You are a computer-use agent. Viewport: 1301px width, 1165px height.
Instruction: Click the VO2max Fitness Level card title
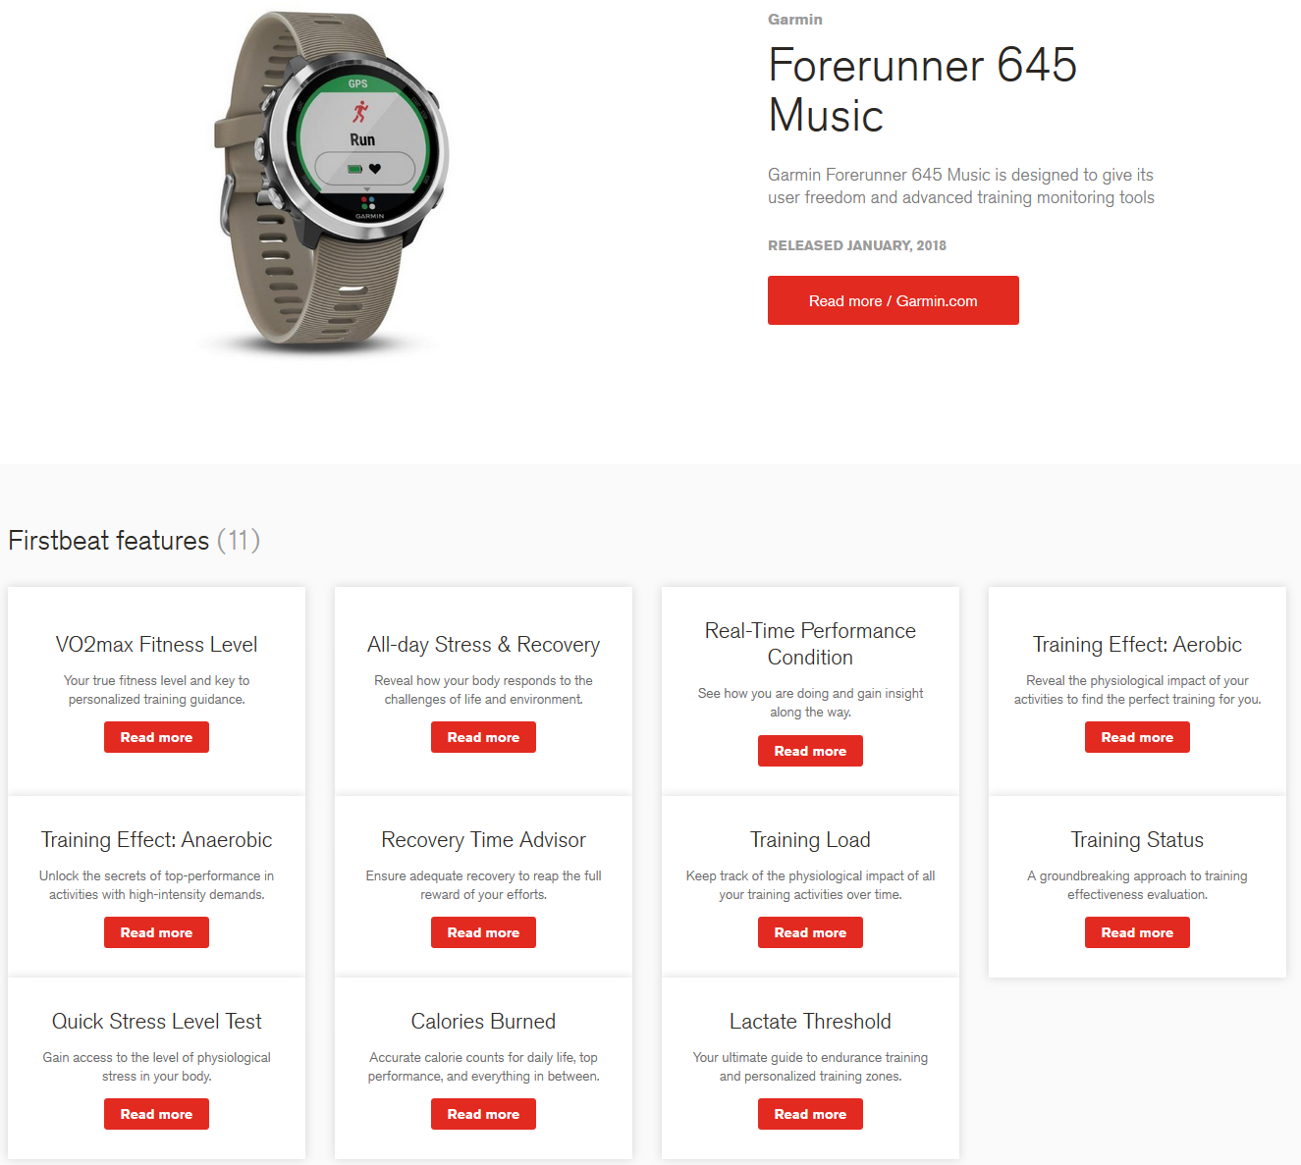click(156, 645)
